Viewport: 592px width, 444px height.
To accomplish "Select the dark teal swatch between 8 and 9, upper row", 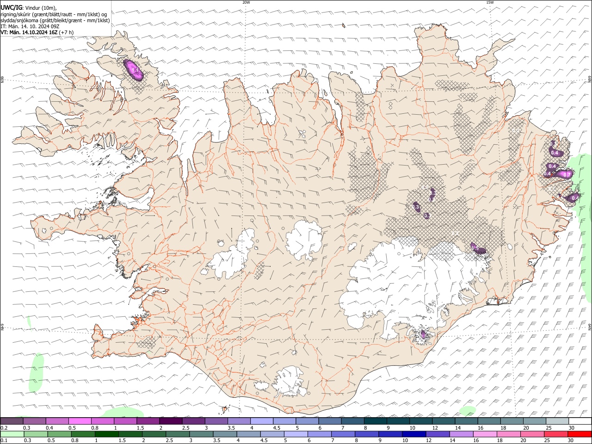I will [x=376, y=421].
